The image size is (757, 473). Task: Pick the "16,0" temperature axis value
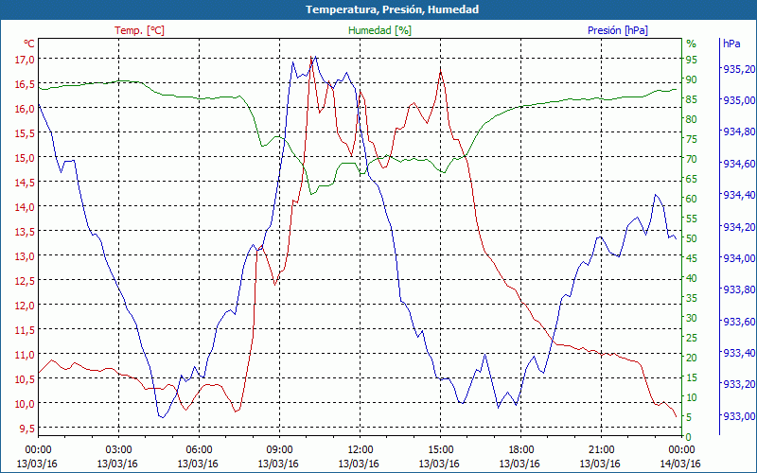pos(25,109)
